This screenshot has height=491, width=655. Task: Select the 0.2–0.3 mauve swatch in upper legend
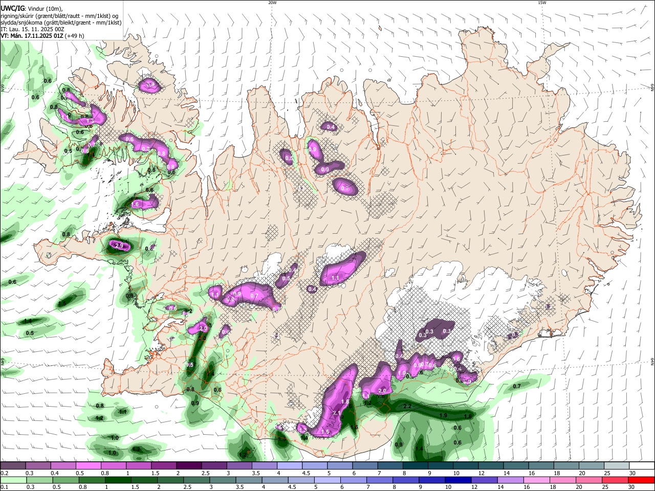(13, 465)
